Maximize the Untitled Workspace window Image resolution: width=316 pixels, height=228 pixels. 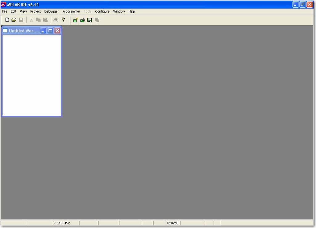tap(50, 31)
